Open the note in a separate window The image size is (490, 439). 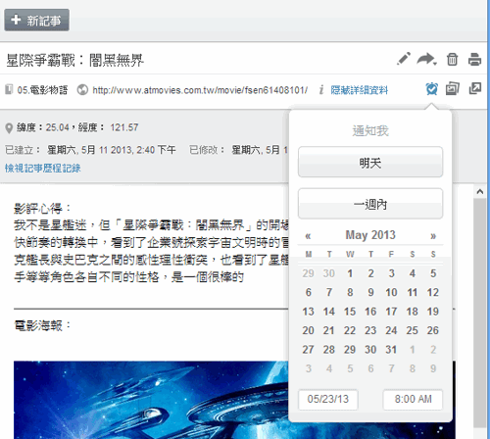click(x=475, y=88)
